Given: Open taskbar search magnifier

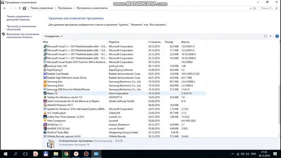Looking at the screenshot, I should pos(15,154).
